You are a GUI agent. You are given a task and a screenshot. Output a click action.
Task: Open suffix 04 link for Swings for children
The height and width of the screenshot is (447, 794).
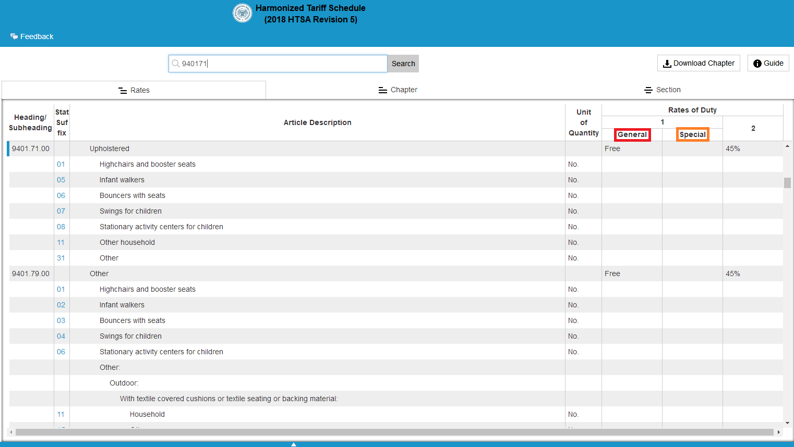(61, 336)
